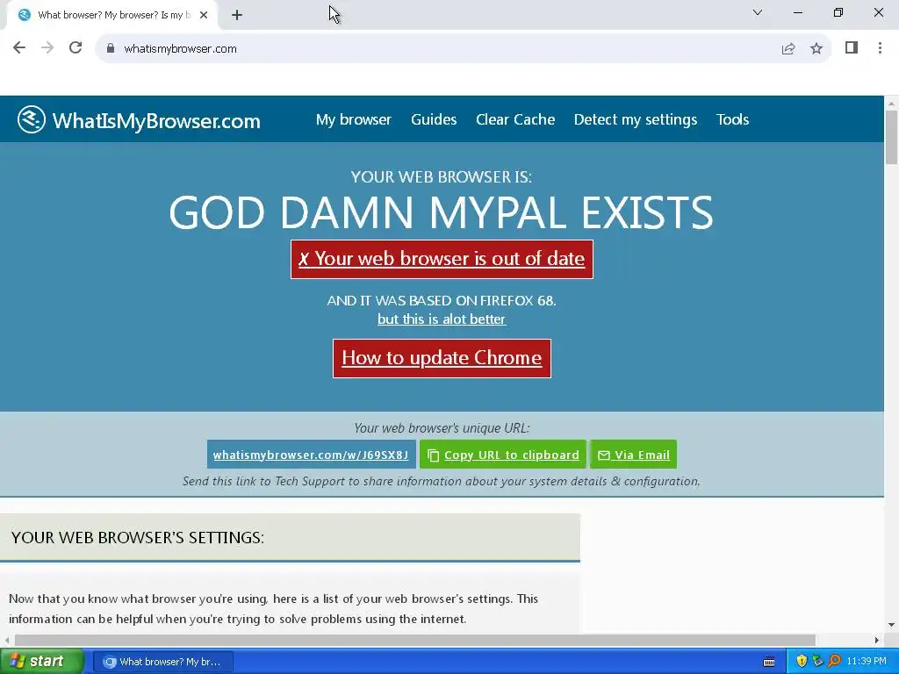Click AND IT WAS BASED ON FIREFOX 68 text
This screenshot has height=674, width=899.
[442, 300]
